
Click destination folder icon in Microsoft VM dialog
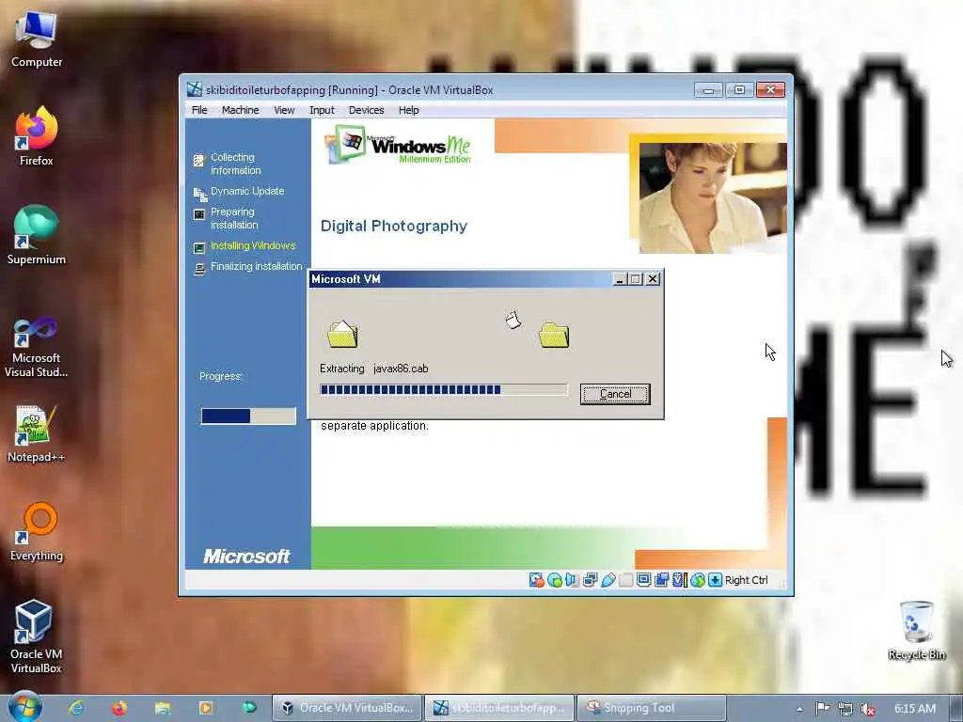click(x=554, y=335)
